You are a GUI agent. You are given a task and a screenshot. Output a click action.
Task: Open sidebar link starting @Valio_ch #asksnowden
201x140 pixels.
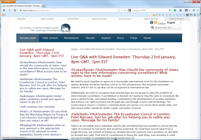coord(43,116)
